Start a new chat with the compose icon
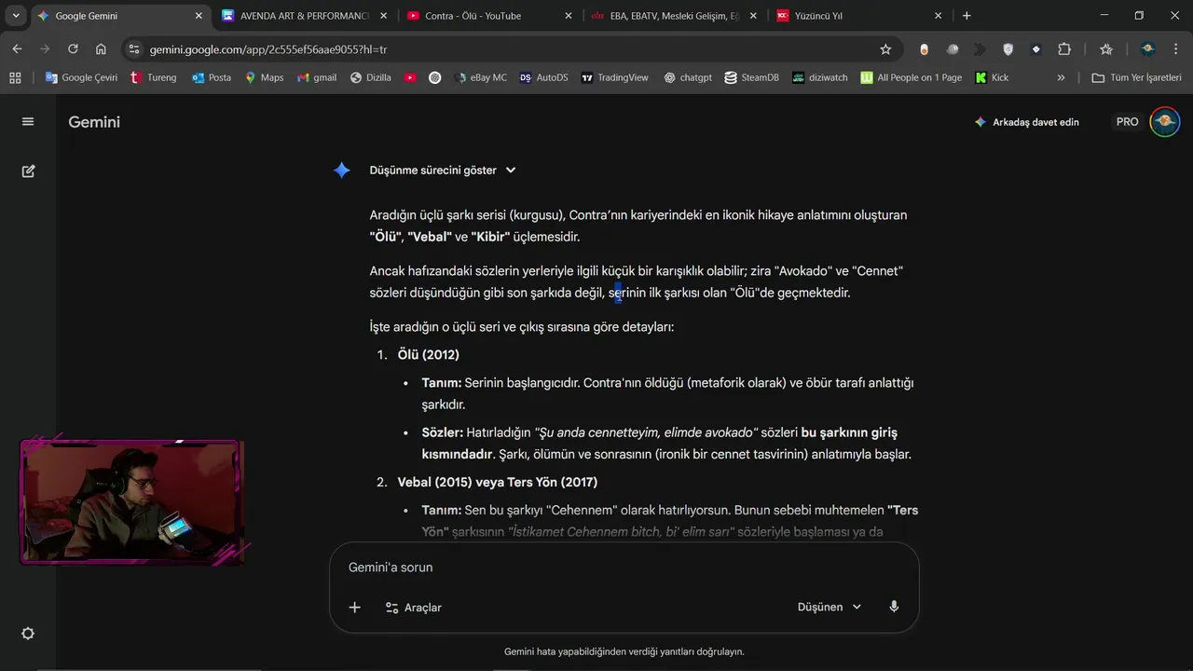 (x=28, y=171)
